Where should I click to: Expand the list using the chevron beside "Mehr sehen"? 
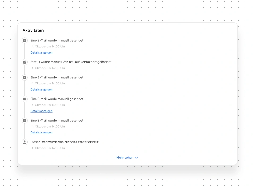pyautogui.click(x=136, y=158)
